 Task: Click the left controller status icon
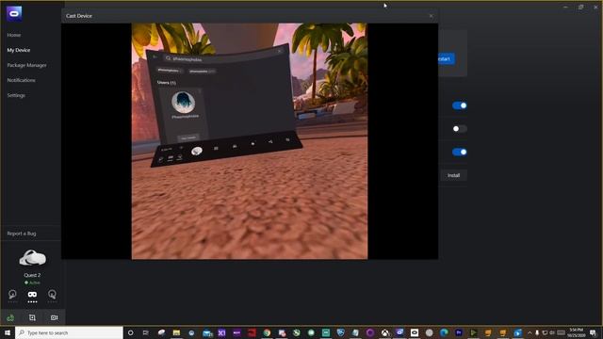point(12,295)
